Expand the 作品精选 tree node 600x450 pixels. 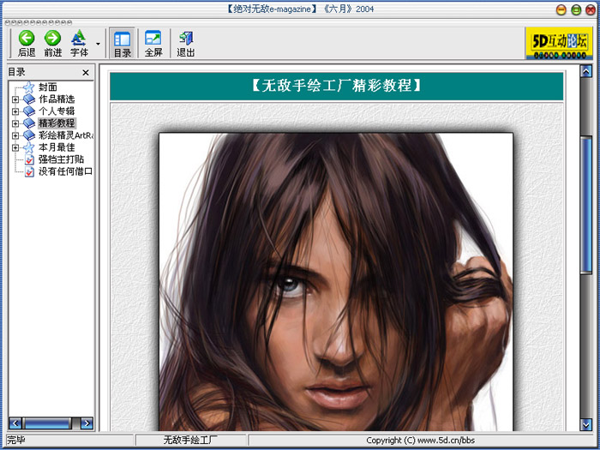coord(15,99)
